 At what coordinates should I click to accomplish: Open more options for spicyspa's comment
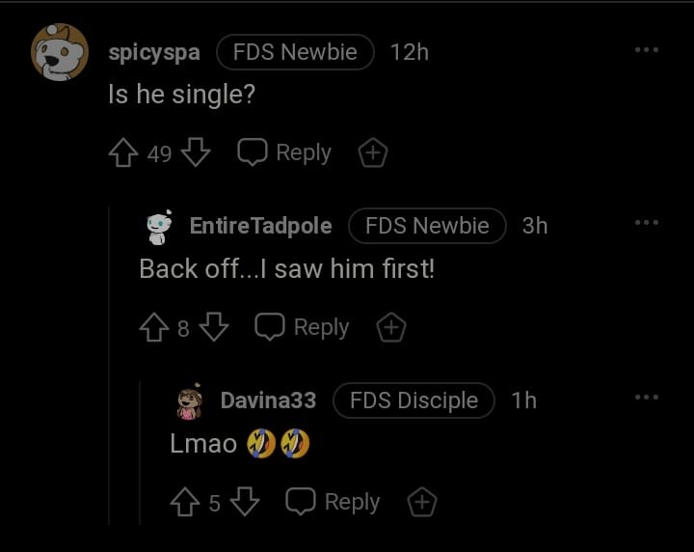pyautogui.click(x=647, y=49)
